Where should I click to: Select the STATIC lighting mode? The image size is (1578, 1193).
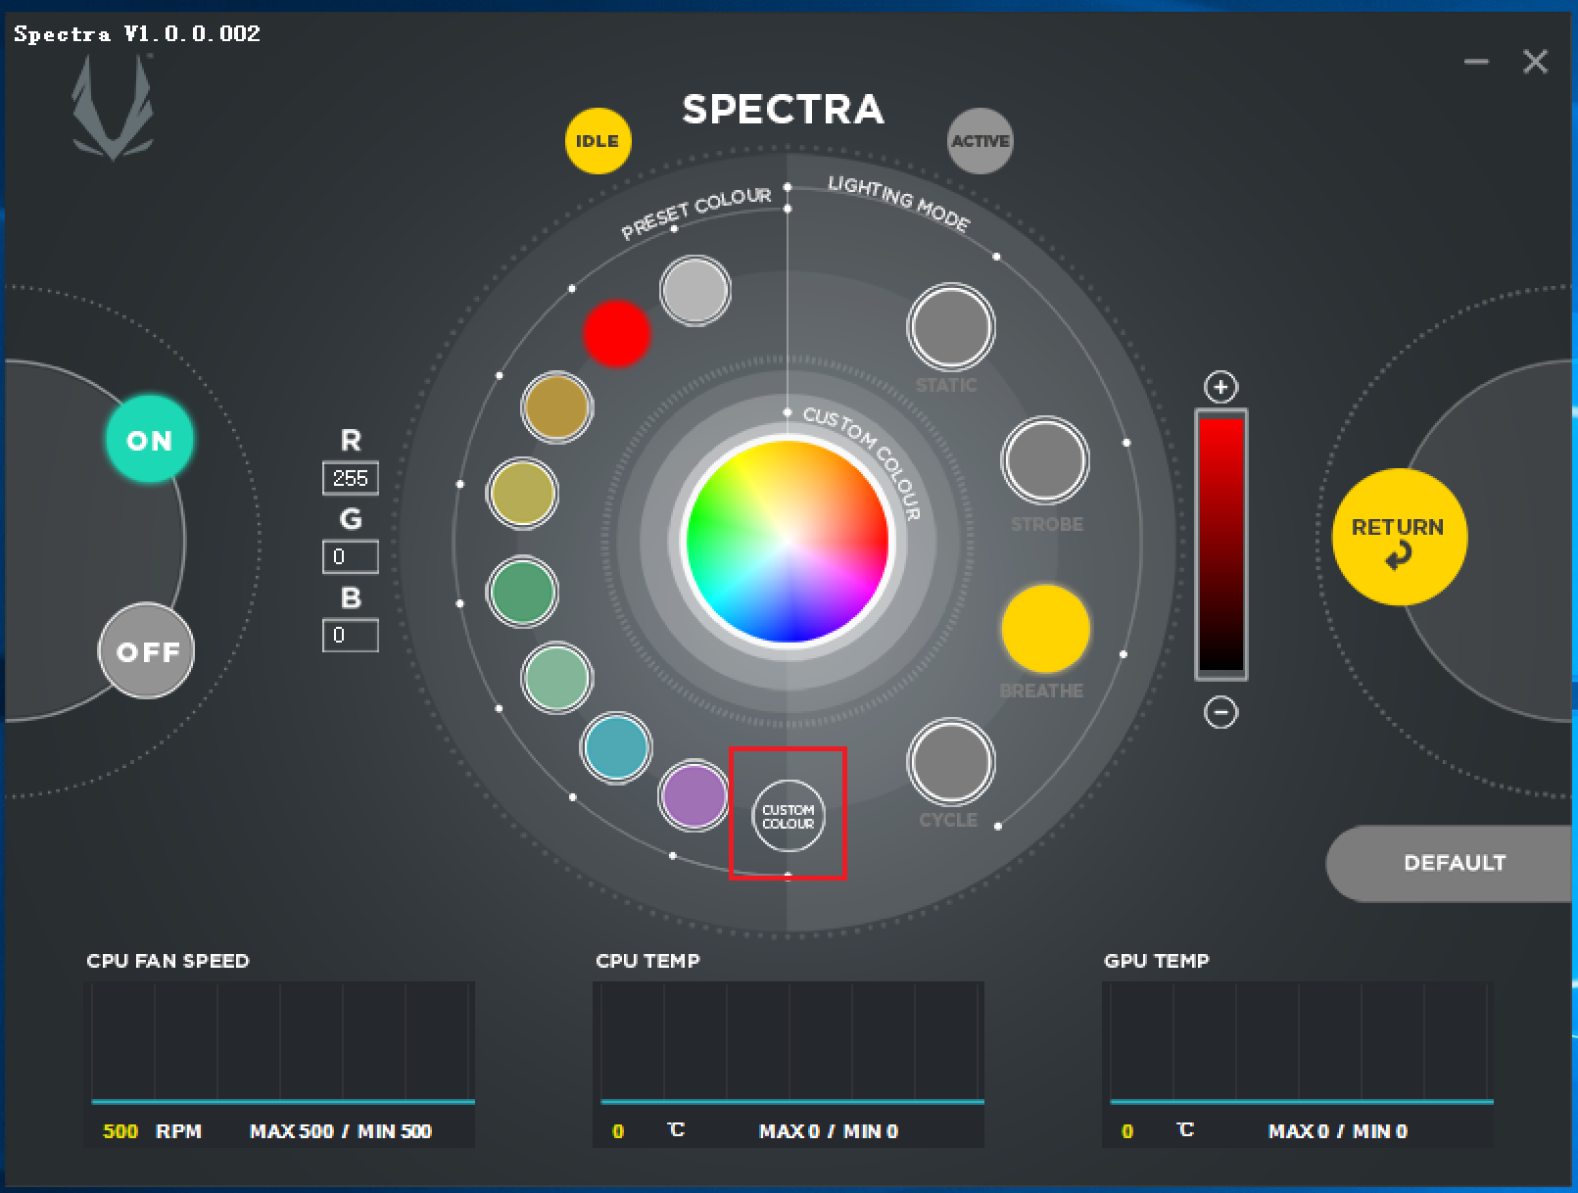(950, 327)
